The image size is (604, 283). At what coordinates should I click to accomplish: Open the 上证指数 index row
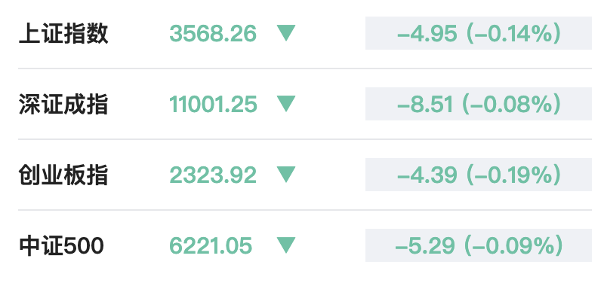tap(305, 33)
